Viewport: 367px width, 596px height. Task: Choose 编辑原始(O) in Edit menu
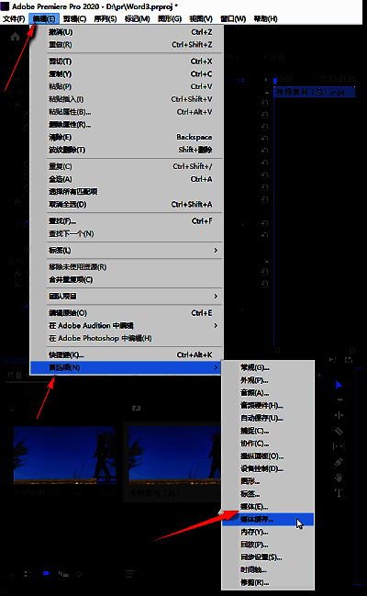click(127, 313)
